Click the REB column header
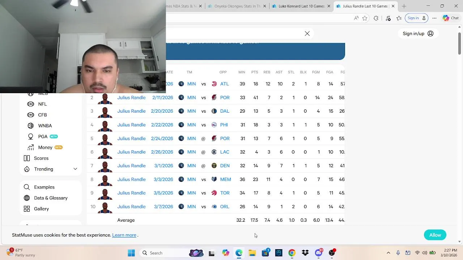 [x=267, y=72]
